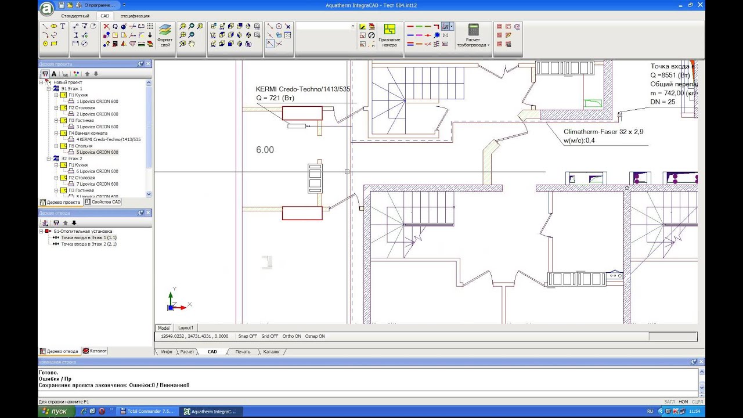
Task: Click the red X delete tool
Action: pyautogui.click(x=107, y=26)
